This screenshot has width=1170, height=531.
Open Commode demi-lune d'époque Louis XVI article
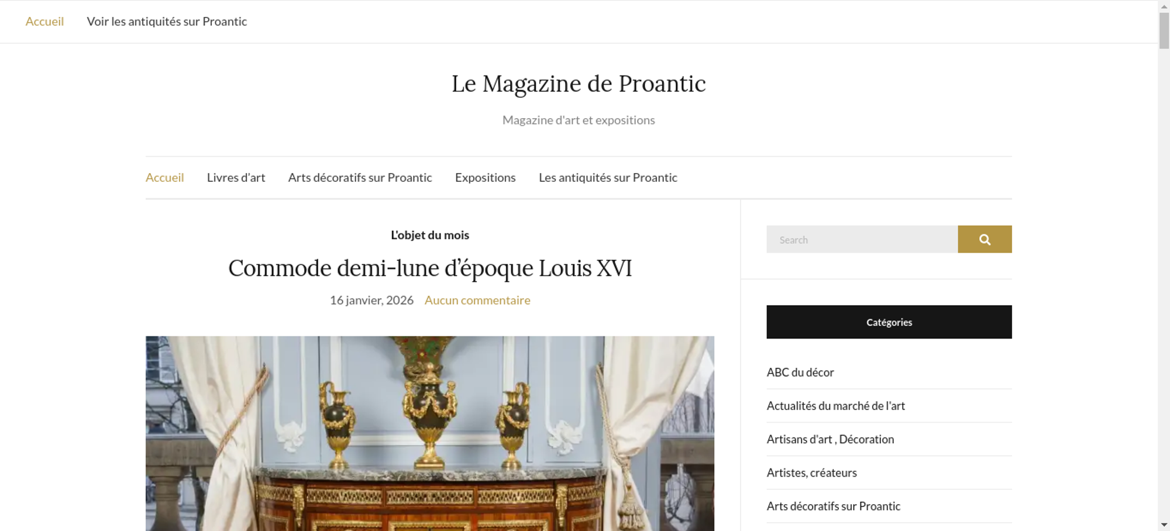[430, 268]
